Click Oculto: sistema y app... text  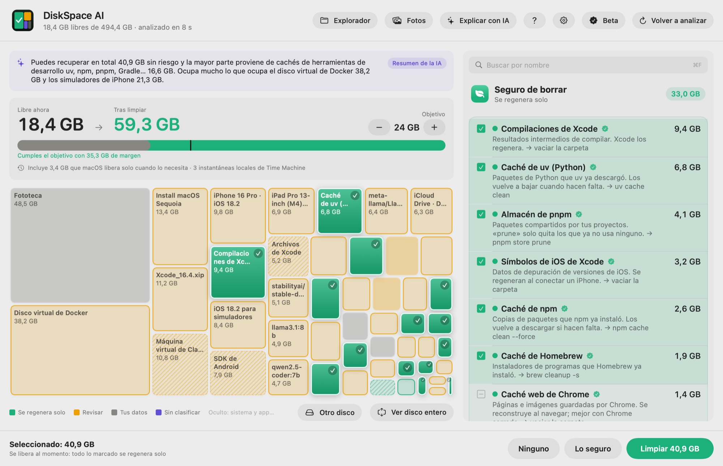pos(241,413)
